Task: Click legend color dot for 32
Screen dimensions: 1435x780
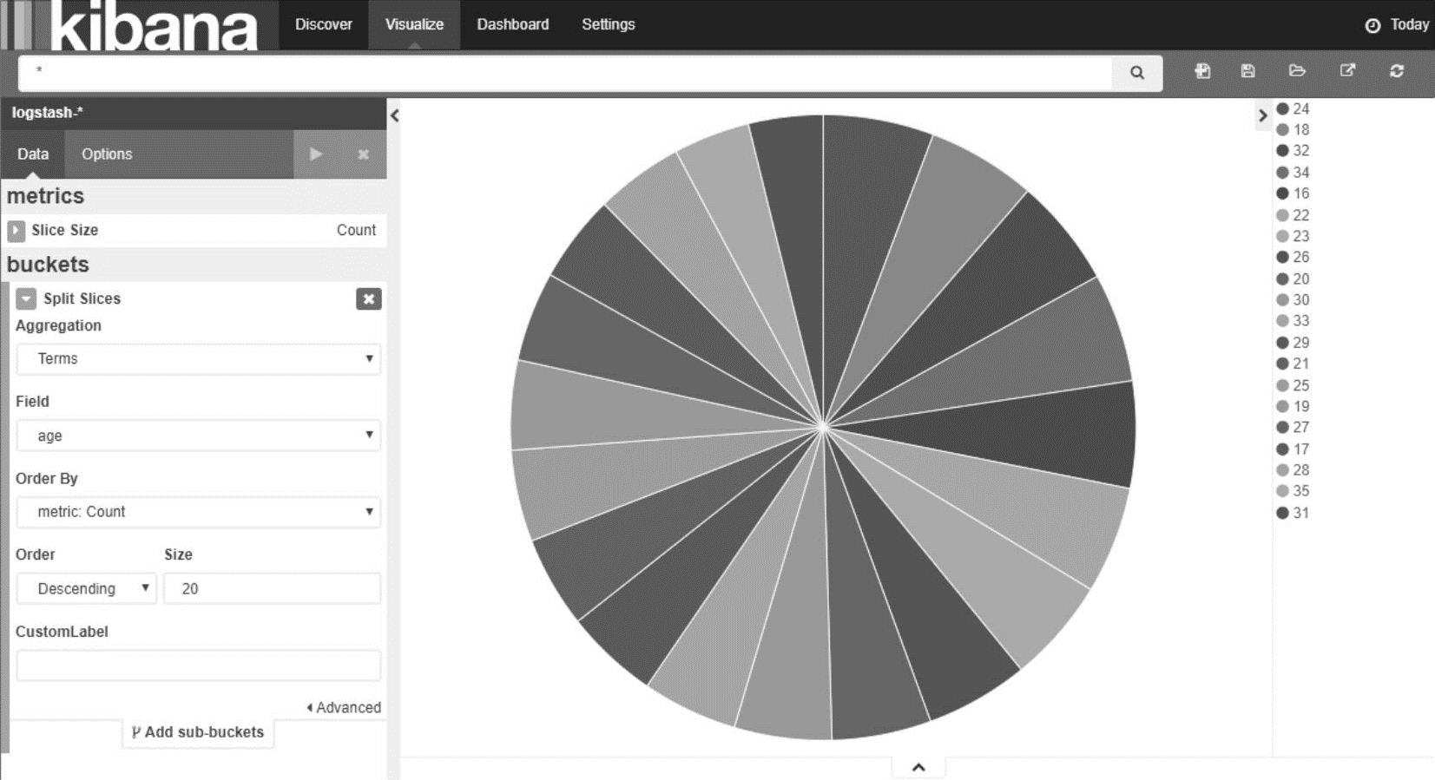Action: point(1282,151)
